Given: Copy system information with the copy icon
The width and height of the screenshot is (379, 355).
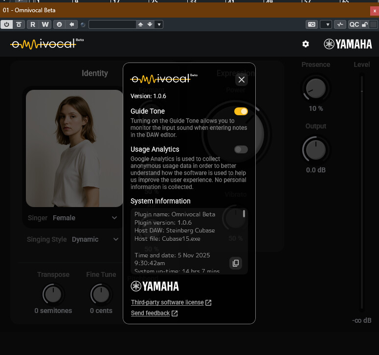Looking at the screenshot, I should tap(236, 263).
